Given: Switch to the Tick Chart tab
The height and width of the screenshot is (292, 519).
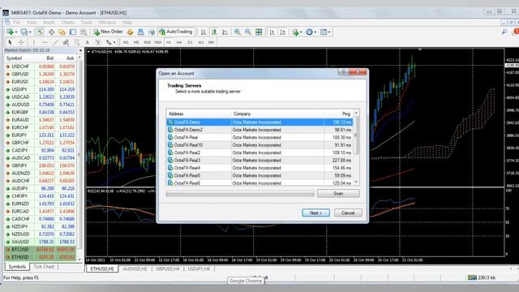Looking at the screenshot, I should 44,267.
